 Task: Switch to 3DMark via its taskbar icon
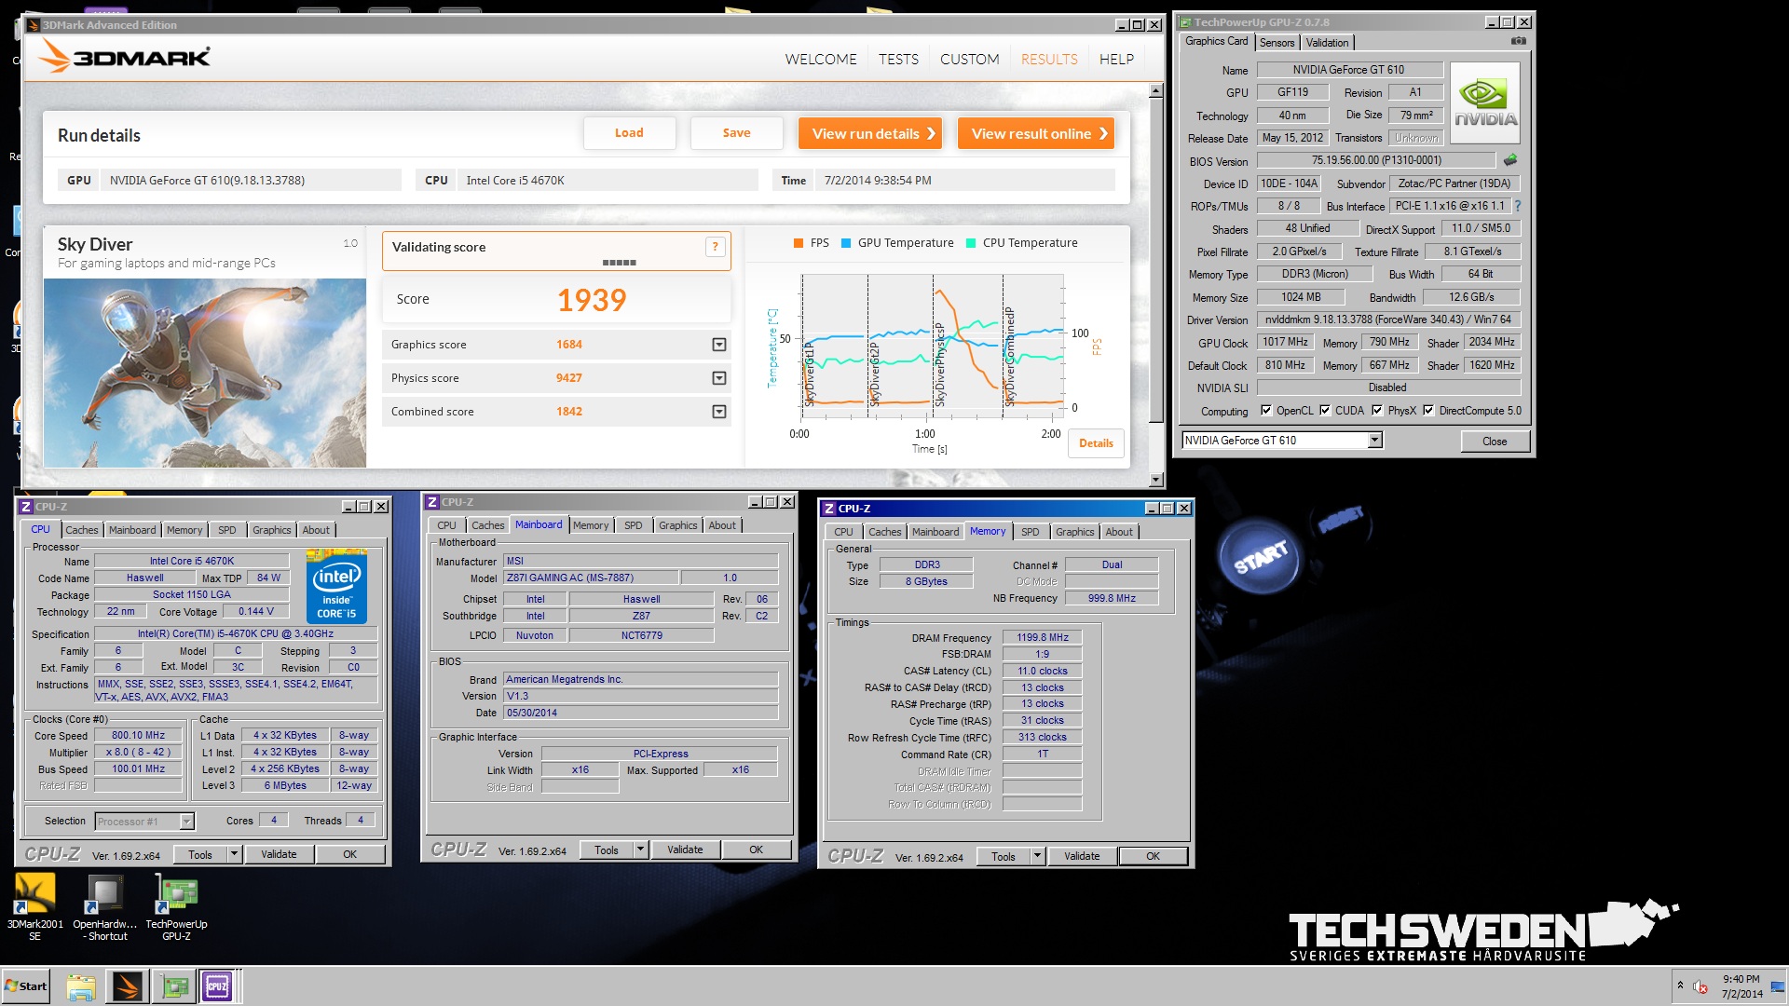[x=128, y=986]
